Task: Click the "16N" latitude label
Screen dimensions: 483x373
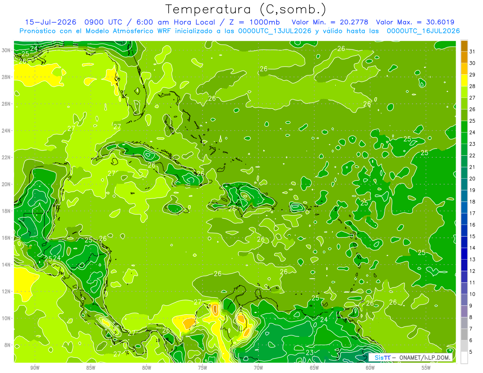Action: coord(7,237)
